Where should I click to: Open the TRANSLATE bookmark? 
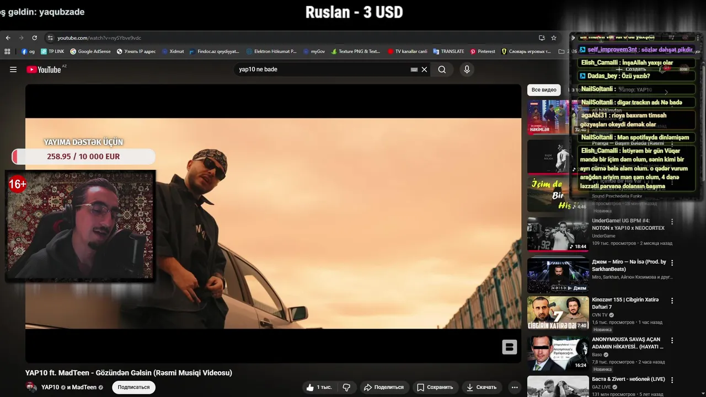point(448,51)
